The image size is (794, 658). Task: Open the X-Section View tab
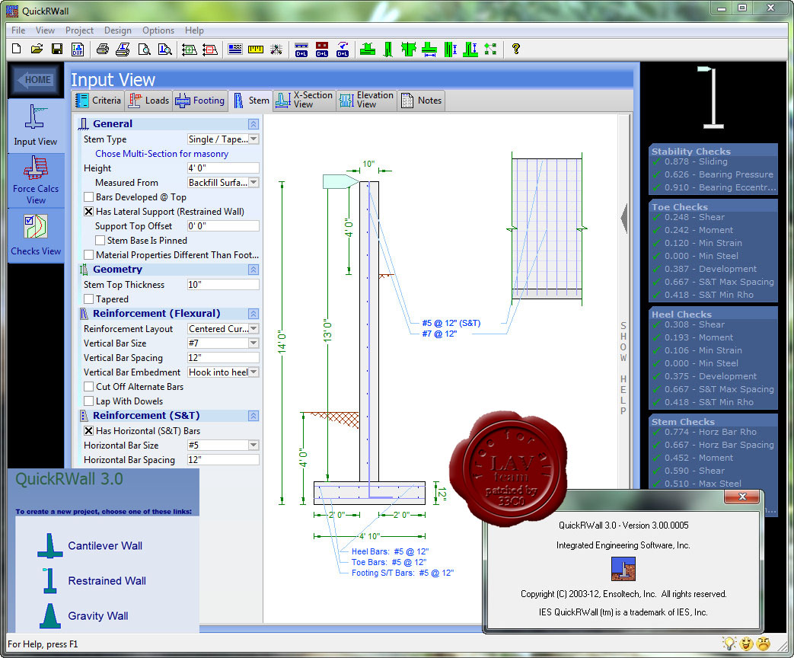coord(305,100)
